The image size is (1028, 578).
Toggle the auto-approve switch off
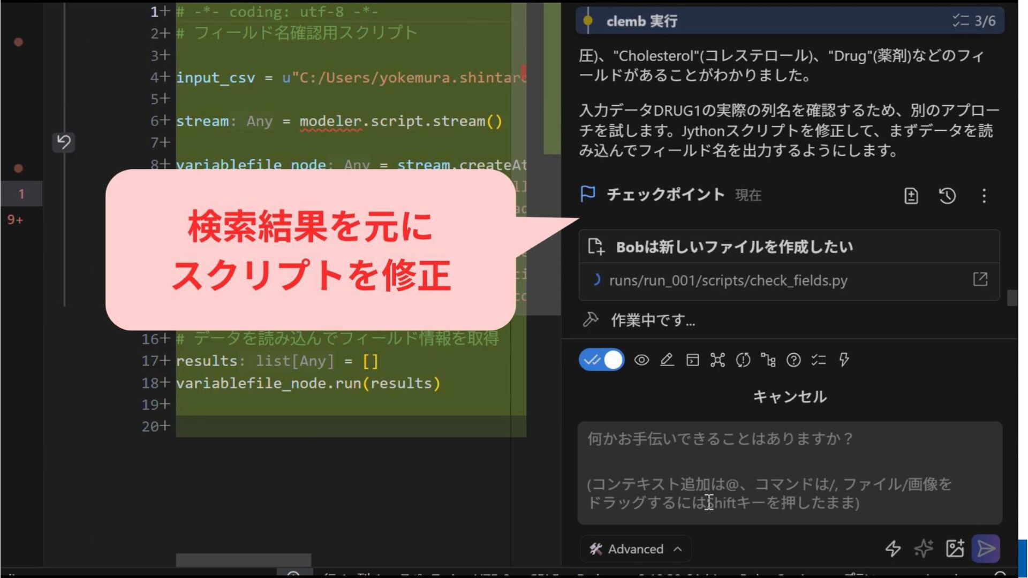click(x=601, y=360)
